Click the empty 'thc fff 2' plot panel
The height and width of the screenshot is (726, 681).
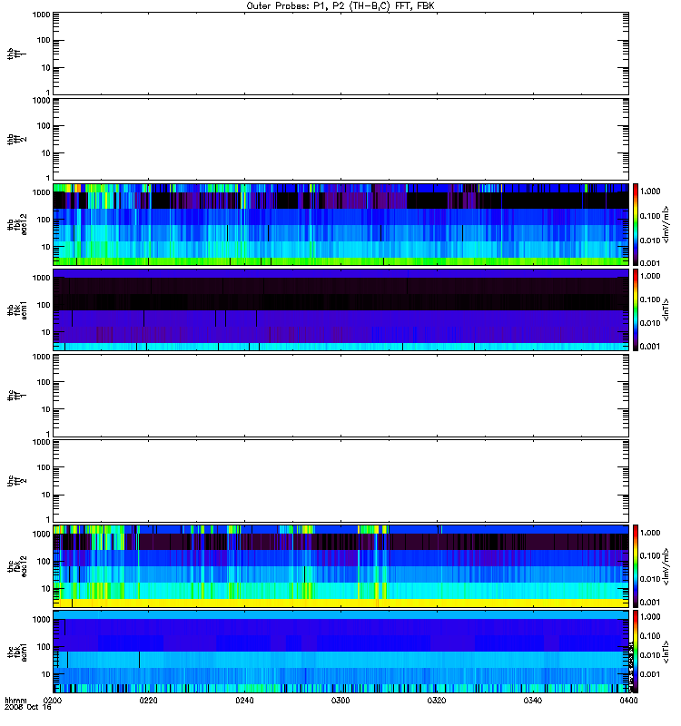click(341, 481)
